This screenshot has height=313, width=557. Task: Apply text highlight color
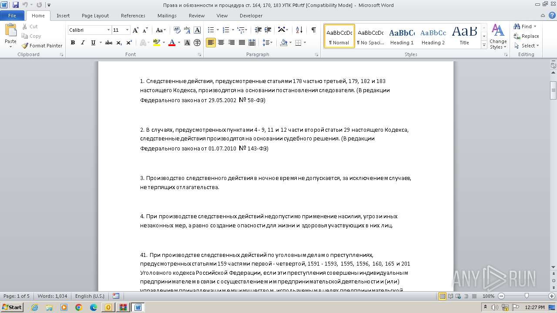[x=156, y=43]
